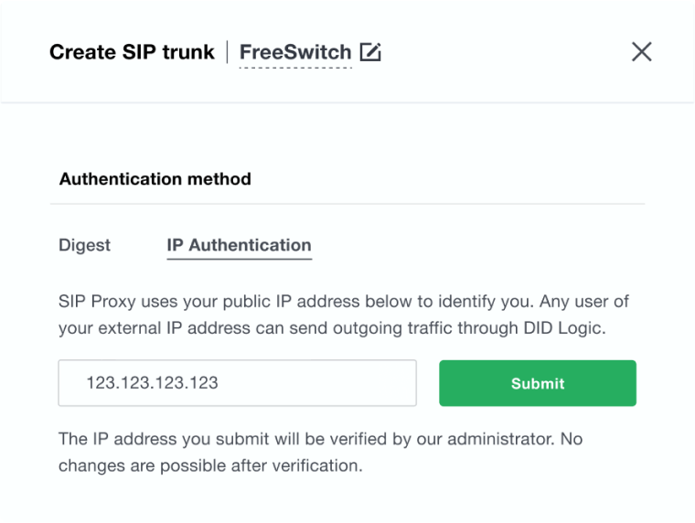Click the 'Authentication method' heading
Screen dimensions: 695x523
pyautogui.click(x=155, y=179)
